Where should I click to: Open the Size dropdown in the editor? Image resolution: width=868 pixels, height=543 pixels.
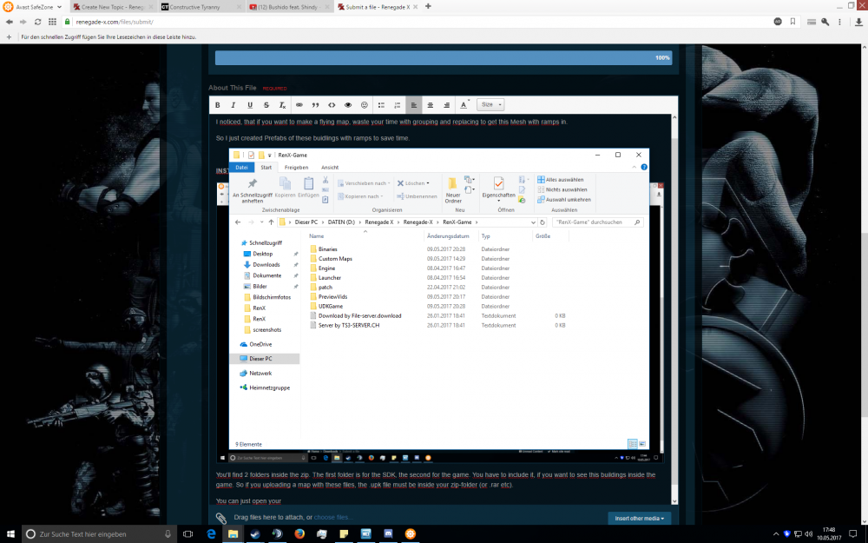point(490,105)
